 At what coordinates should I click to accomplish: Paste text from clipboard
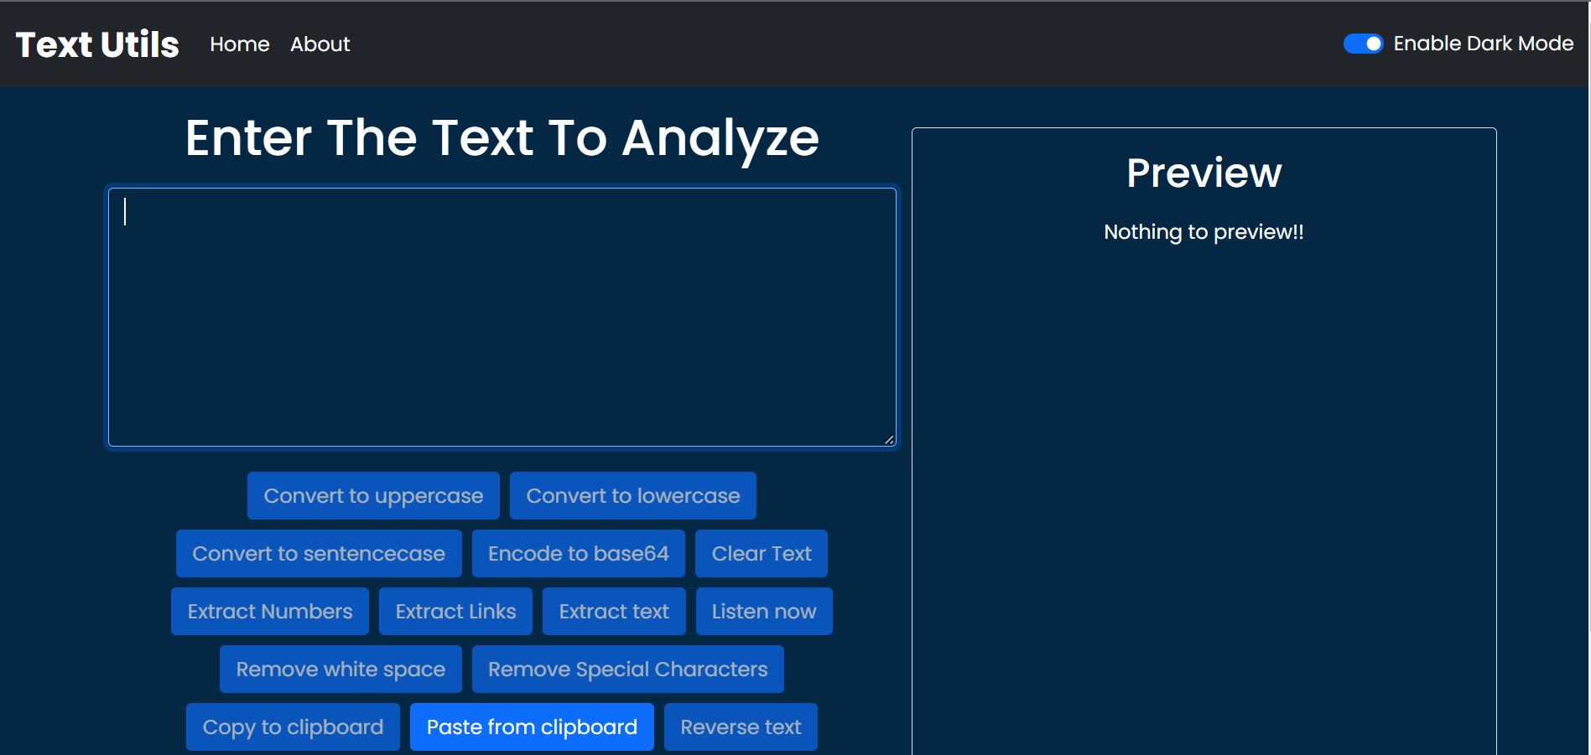(x=531, y=727)
